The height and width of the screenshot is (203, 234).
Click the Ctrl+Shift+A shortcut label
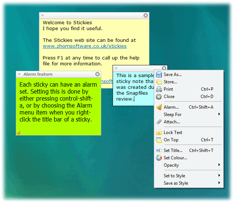201,107
